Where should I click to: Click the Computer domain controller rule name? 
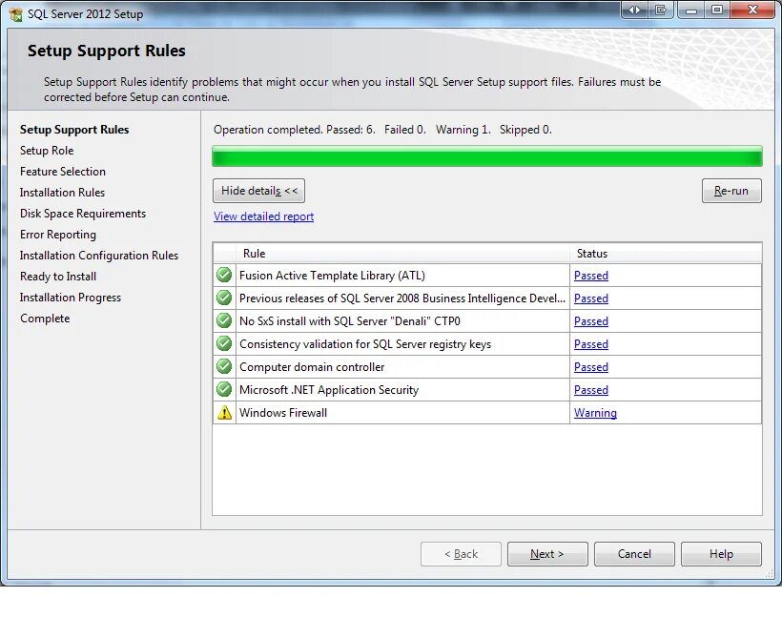[312, 367]
